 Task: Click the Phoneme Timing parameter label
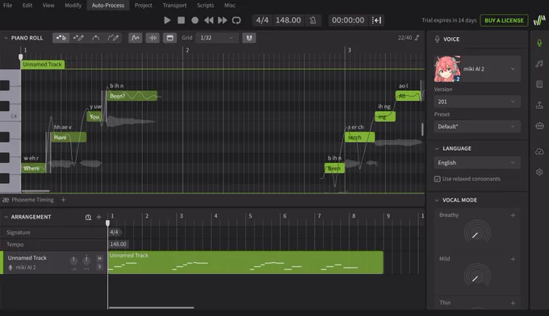tap(32, 200)
